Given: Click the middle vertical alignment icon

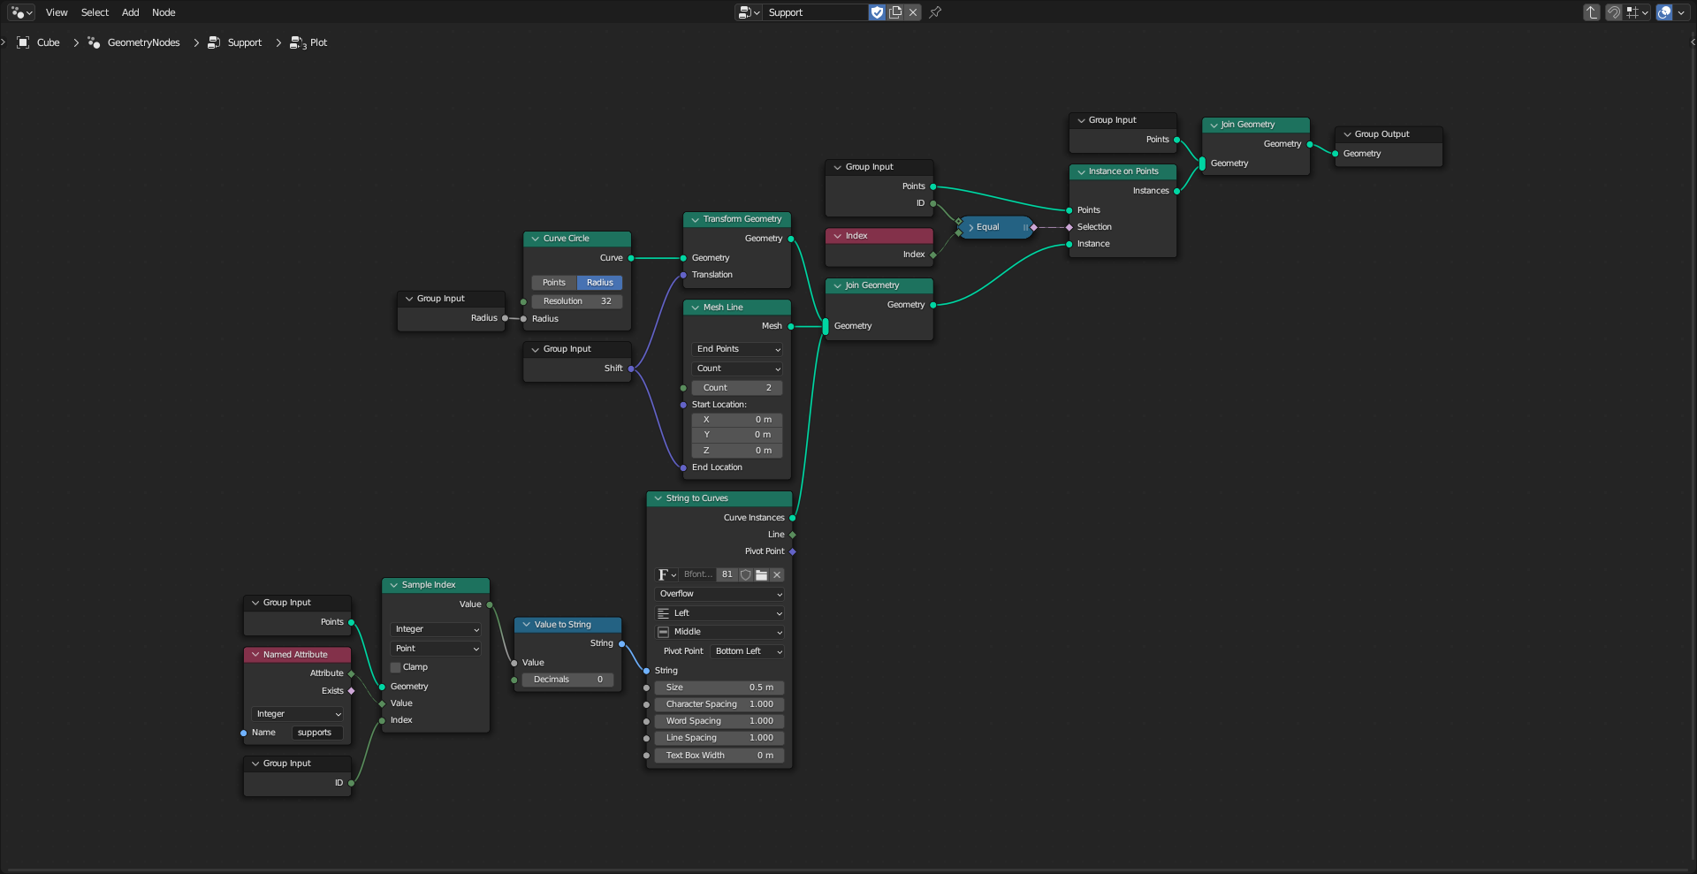Looking at the screenshot, I should (x=664, y=632).
